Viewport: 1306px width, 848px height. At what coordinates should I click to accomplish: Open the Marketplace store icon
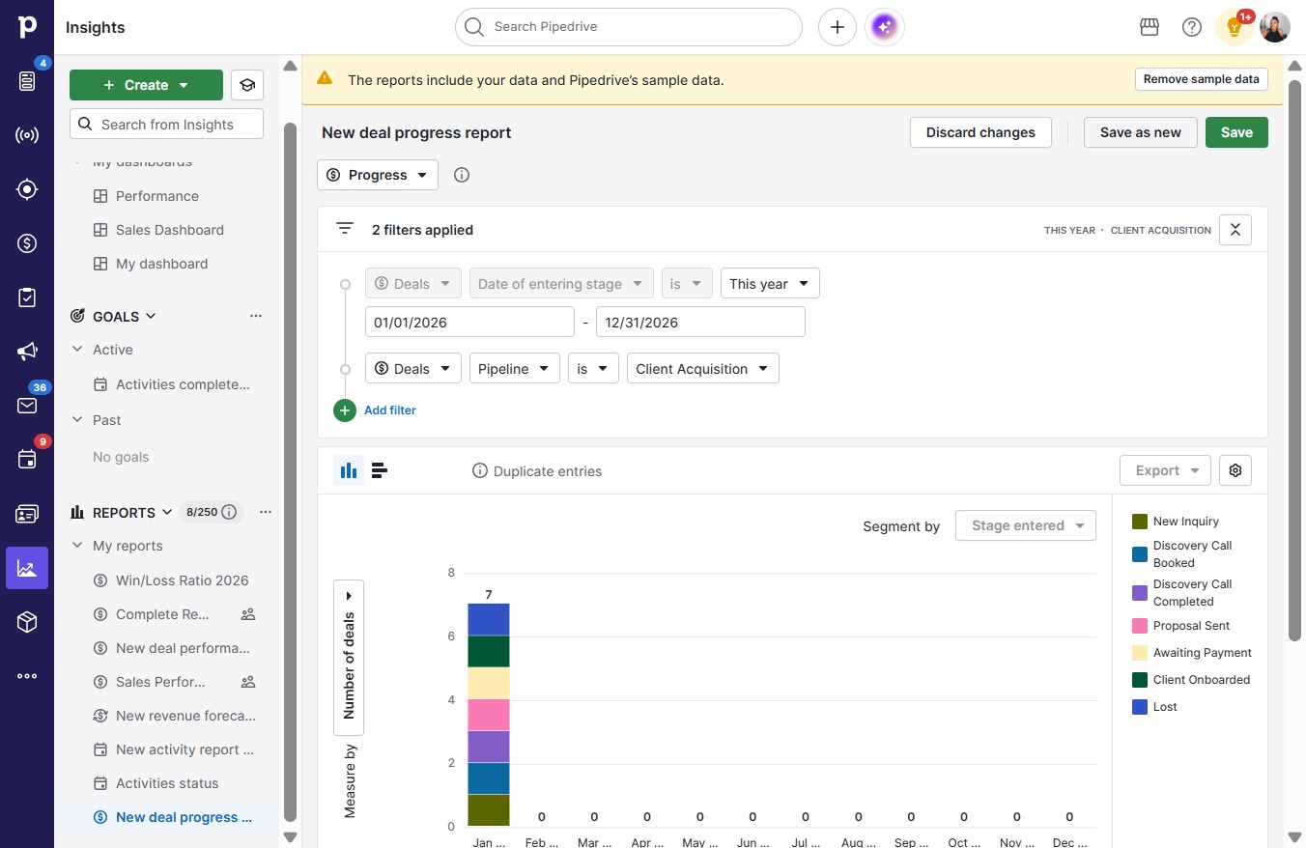(1150, 27)
